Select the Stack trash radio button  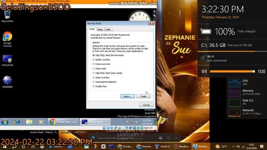[99, 68]
